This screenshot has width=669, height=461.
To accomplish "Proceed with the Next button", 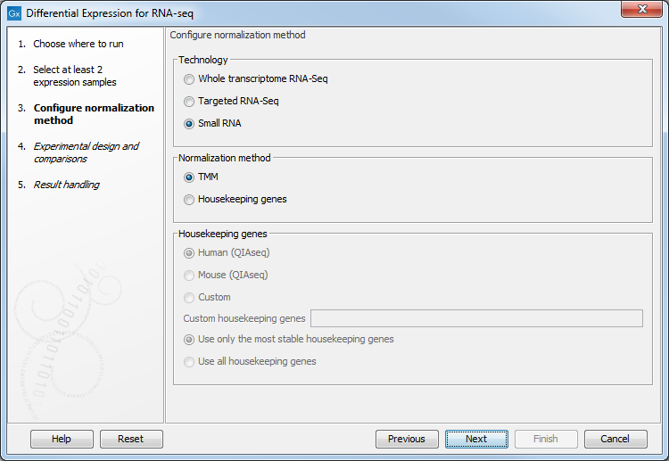I will pos(476,439).
